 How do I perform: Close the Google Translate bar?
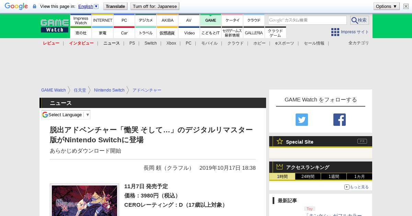406,6
